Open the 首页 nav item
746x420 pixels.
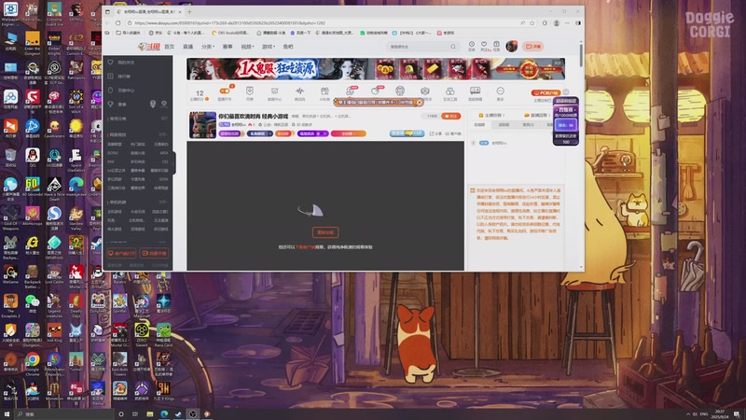tap(170, 47)
